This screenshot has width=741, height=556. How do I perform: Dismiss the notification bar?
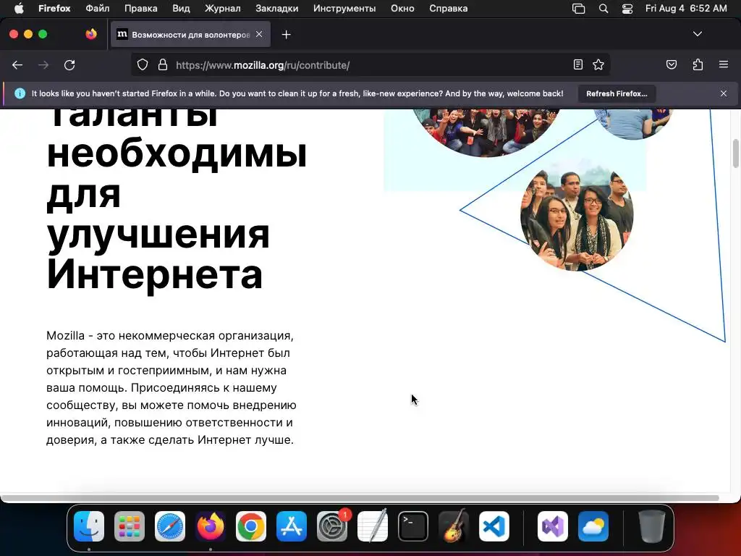(723, 93)
